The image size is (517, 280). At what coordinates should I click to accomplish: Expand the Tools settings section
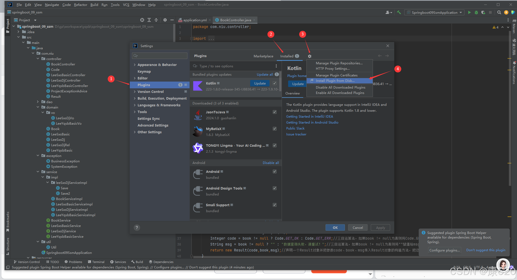(x=135, y=112)
